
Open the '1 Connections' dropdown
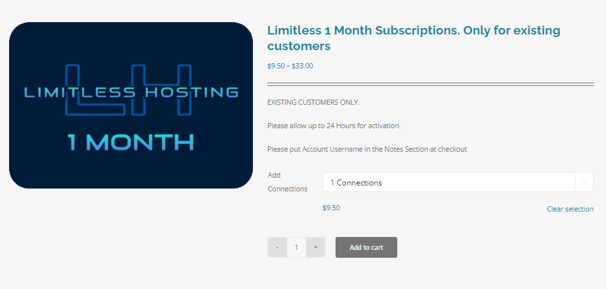(x=449, y=182)
